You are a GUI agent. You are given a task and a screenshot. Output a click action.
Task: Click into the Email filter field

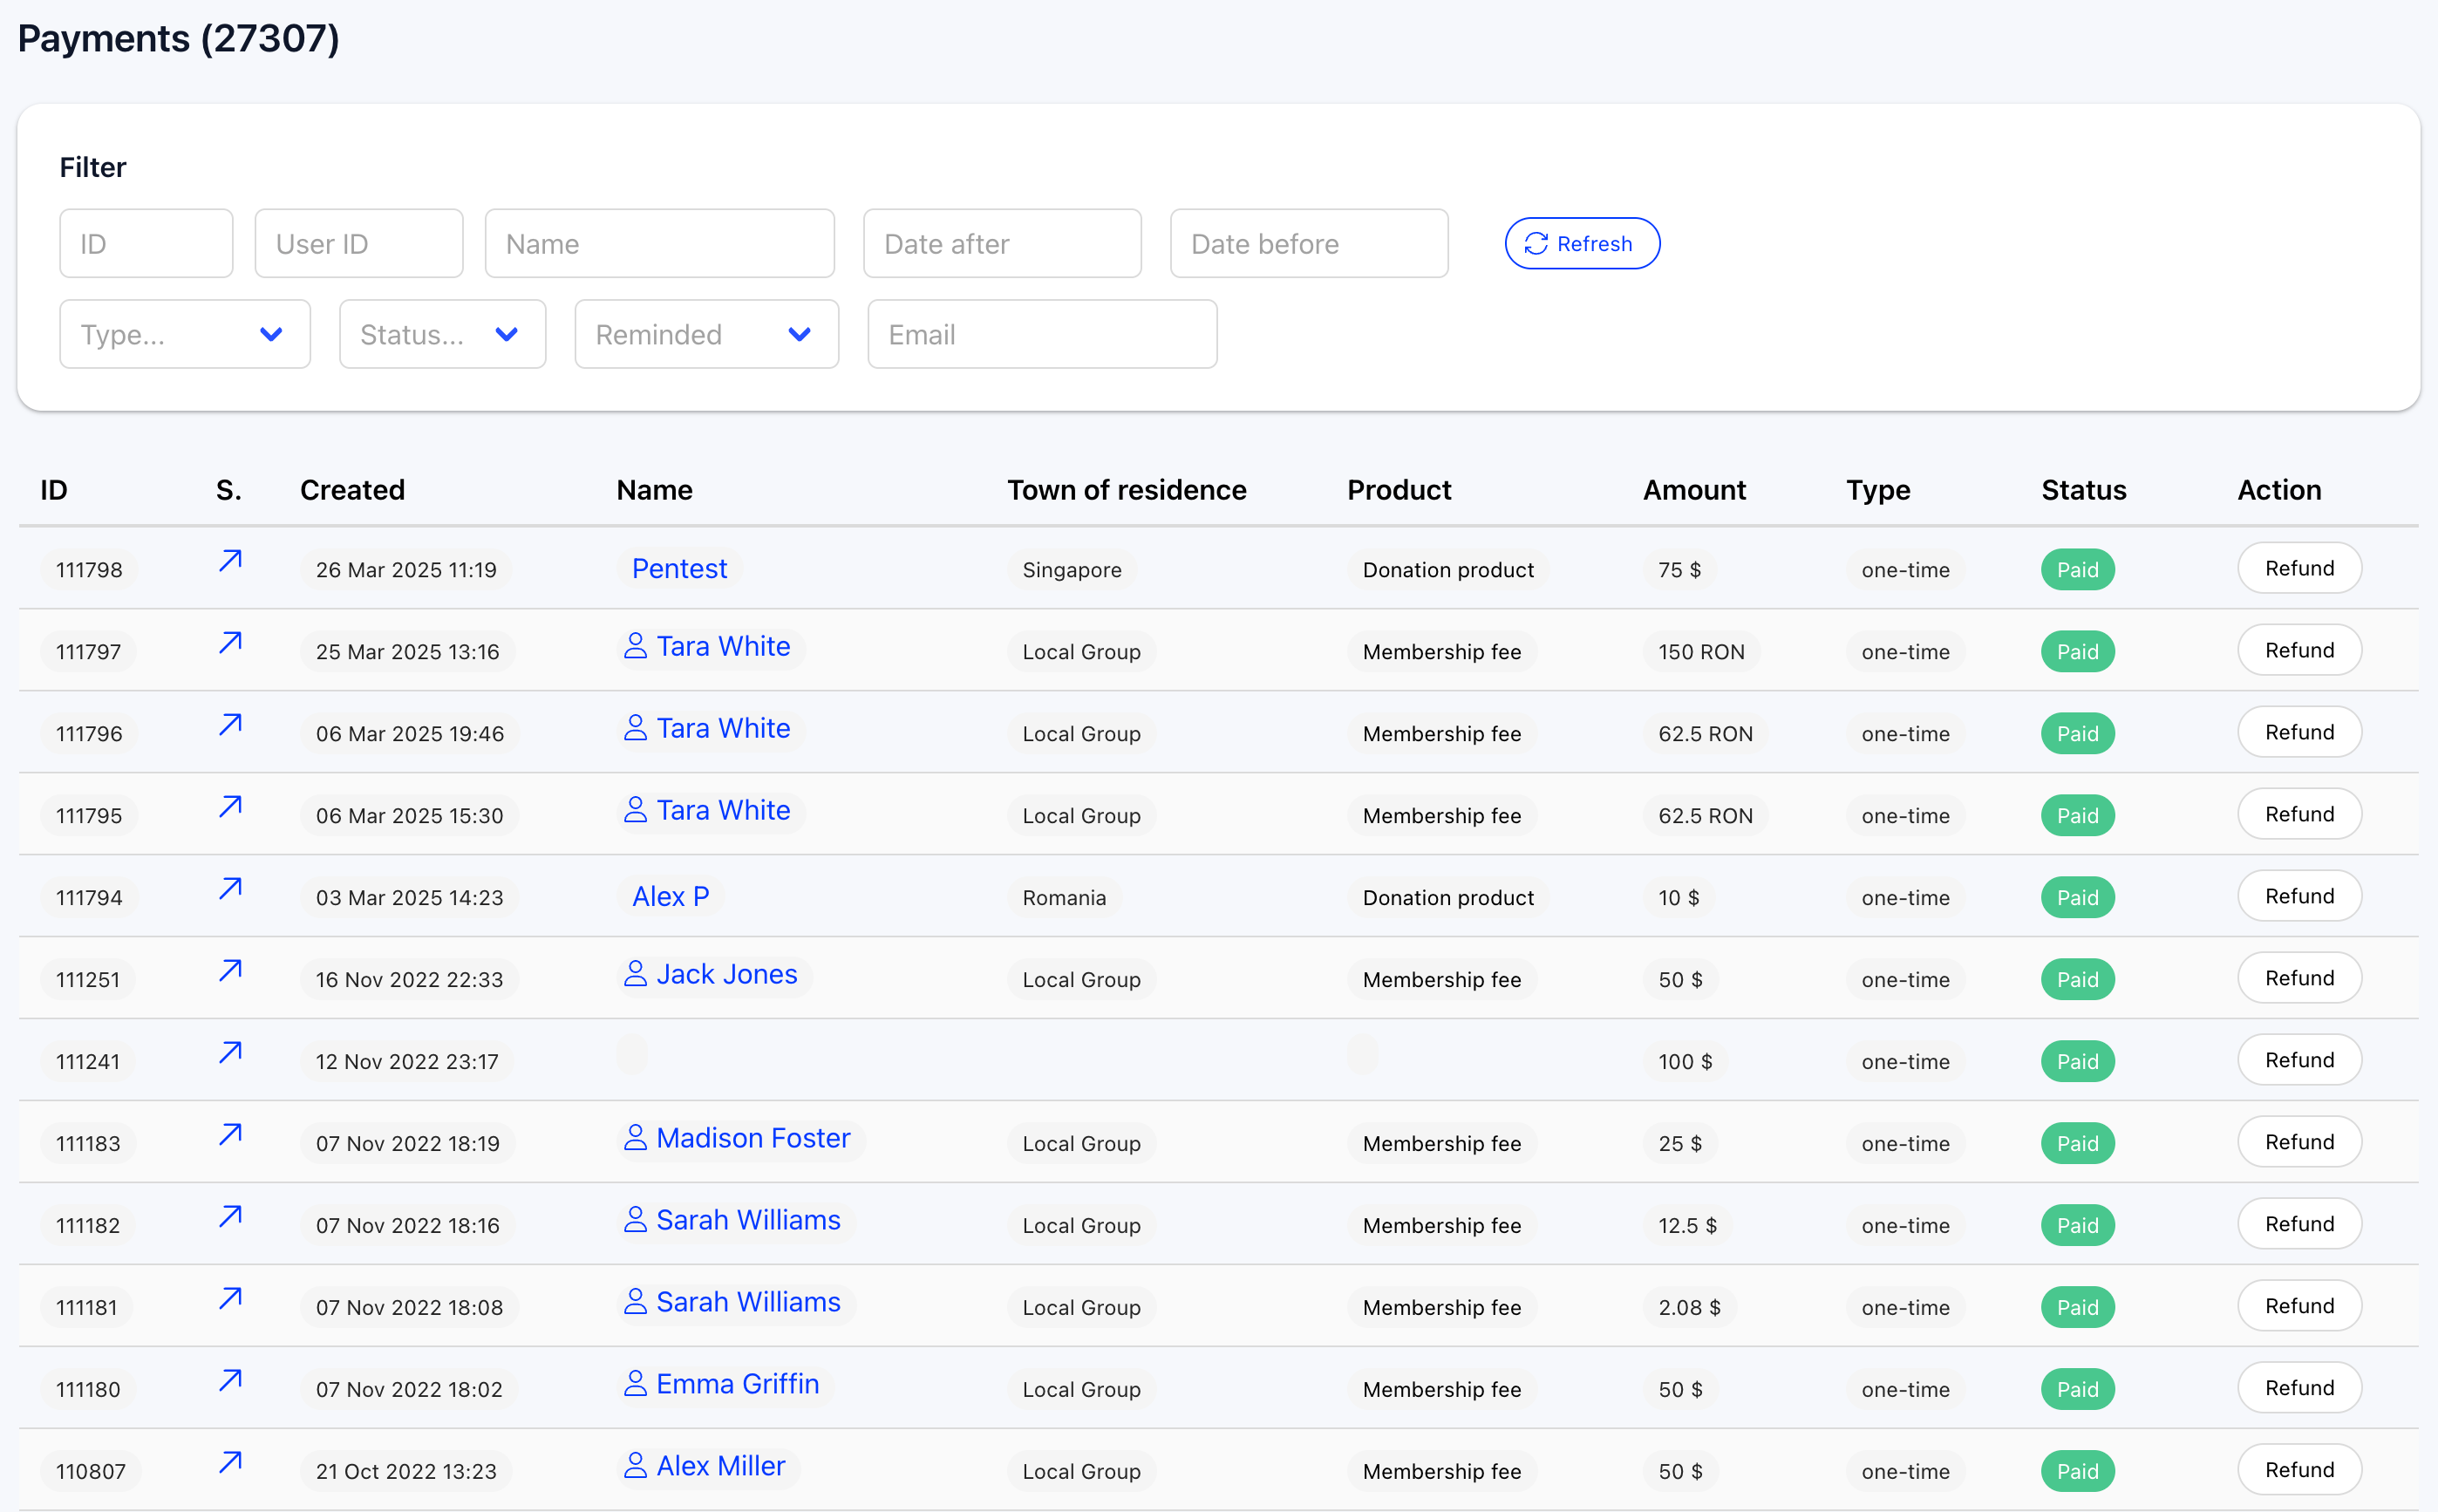[x=1041, y=334]
